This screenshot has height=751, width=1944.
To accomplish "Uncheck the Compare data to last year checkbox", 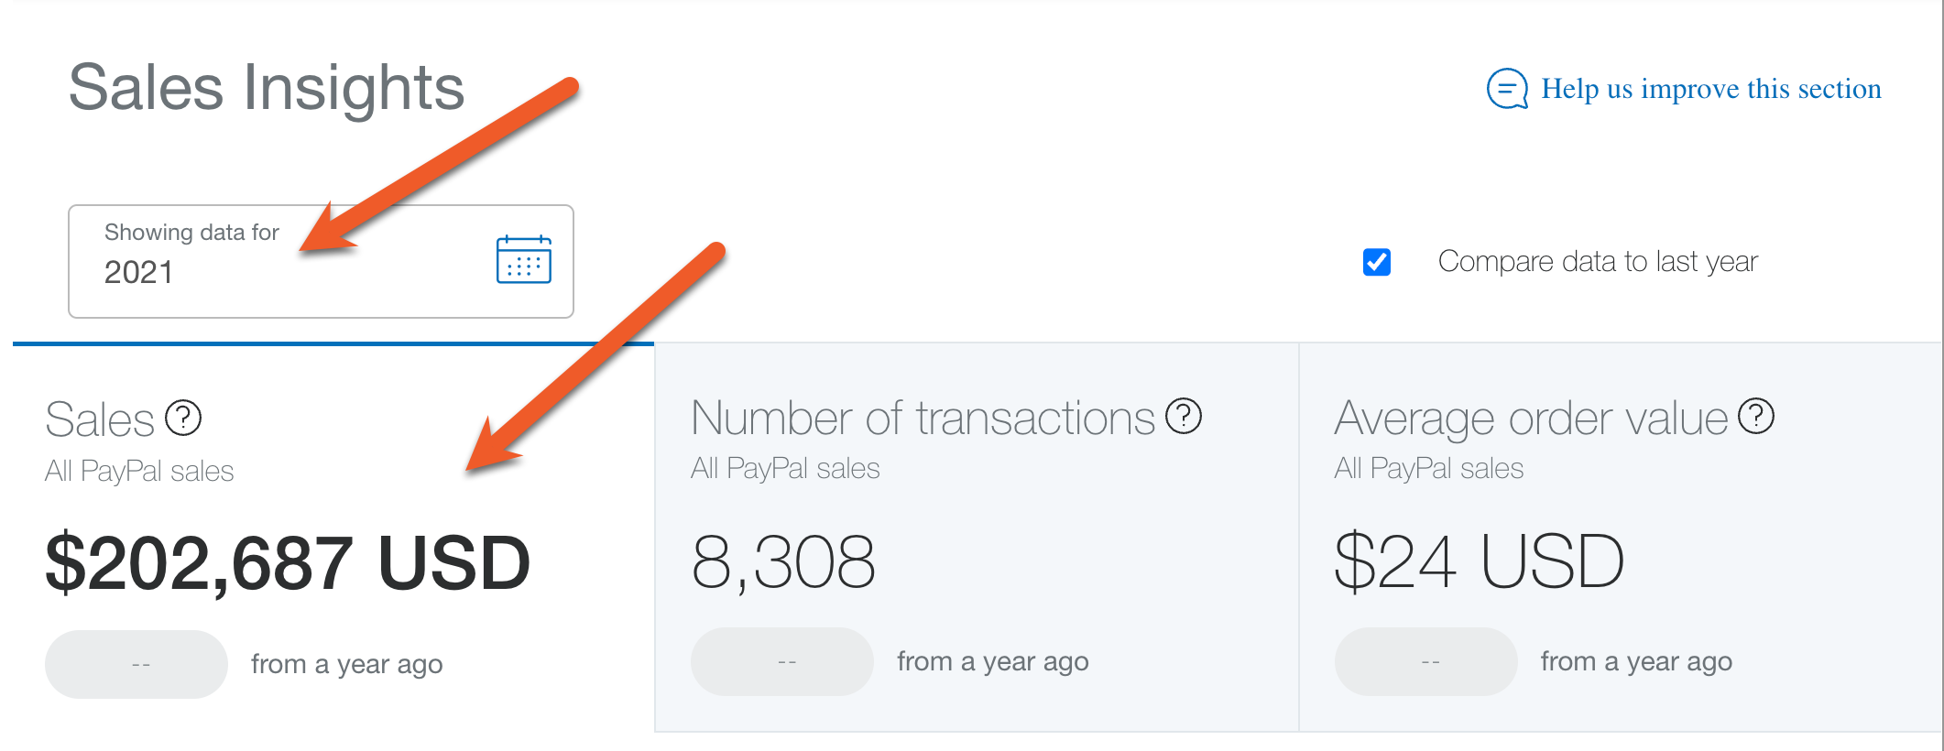I will pyautogui.click(x=1377, y=262).
